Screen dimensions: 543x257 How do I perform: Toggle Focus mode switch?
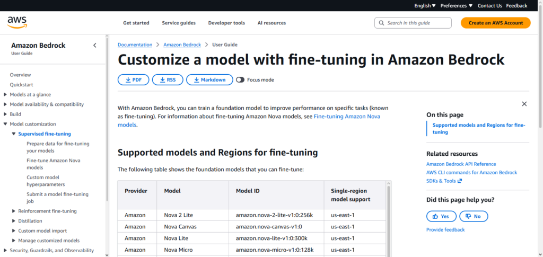(x=240, y=80)
